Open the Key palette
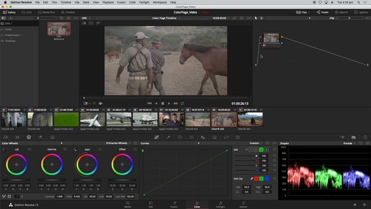Viewport: 371px width, 209px height. (x=214, y=137)
